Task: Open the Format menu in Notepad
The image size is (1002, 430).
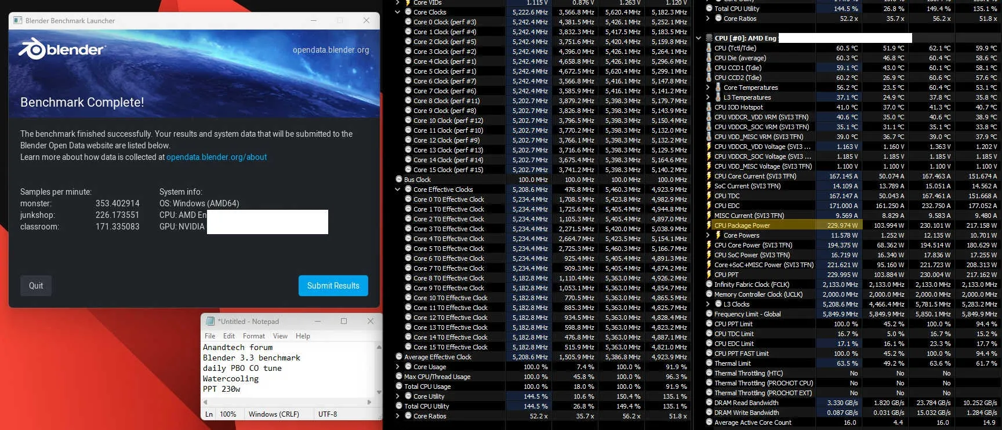Action: 254,336
